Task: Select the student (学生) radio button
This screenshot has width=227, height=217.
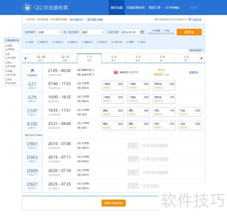Action: coord(163,30)
